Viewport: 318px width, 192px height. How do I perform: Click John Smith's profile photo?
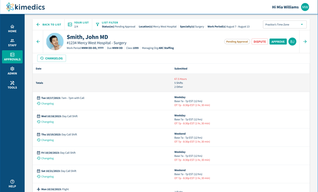point(55,42)
